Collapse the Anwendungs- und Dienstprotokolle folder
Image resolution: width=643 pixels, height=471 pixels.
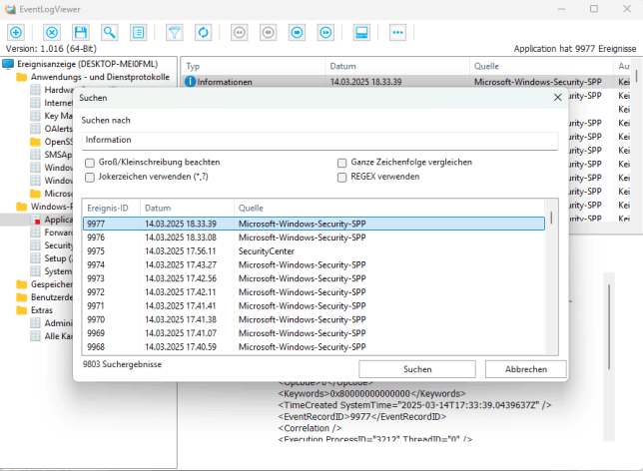coord(89,77)
